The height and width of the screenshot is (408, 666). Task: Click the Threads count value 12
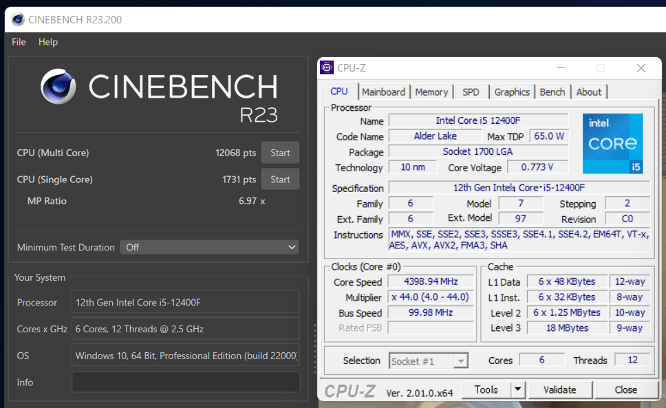632,360
